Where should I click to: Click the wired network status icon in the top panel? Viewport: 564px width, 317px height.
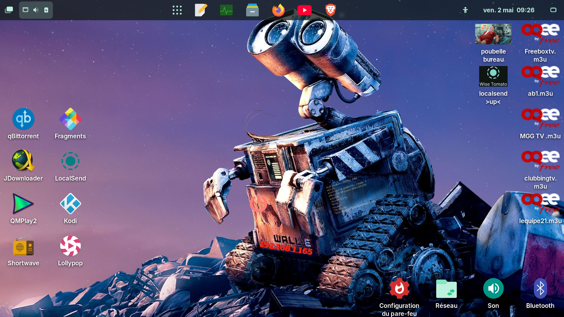[x=26, y=10]
